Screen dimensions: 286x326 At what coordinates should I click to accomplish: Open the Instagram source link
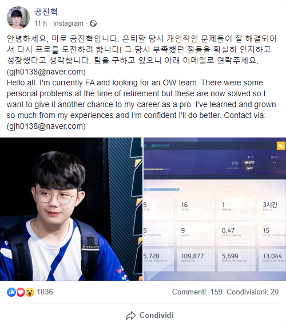coord(68,23)
